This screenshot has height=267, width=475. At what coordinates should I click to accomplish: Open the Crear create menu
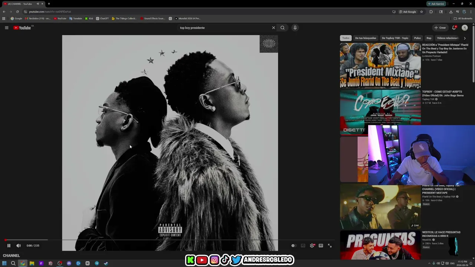pos(440,28)
